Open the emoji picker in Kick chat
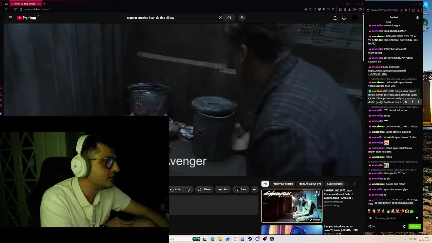This screenshot has width=432, height=243. [417, 218]
